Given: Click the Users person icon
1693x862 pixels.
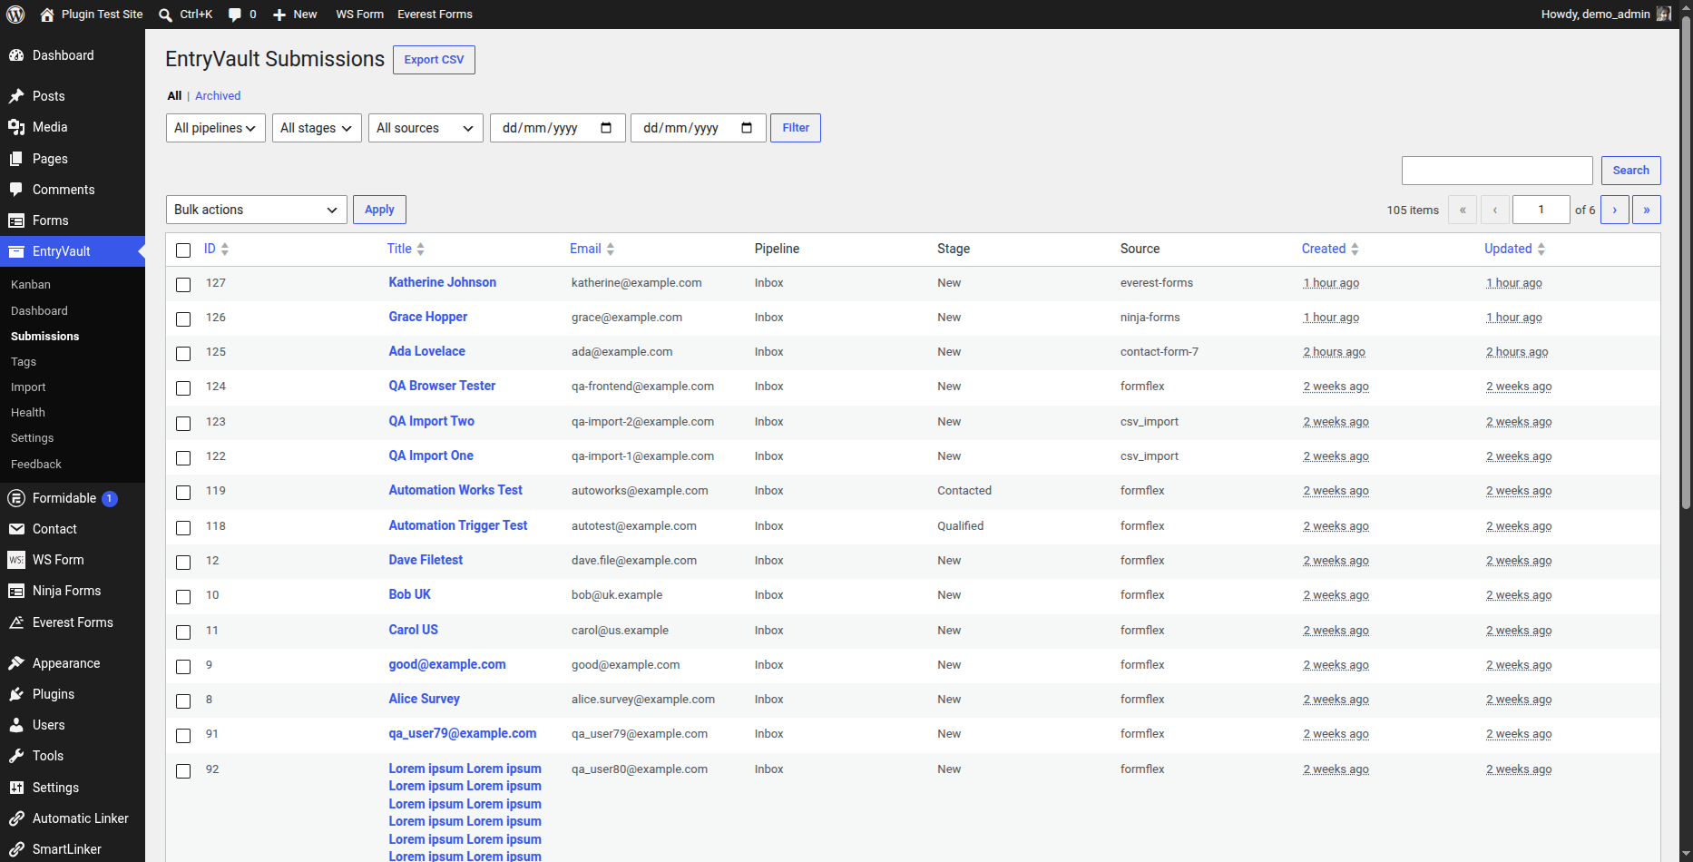Looking at the screenshot, I should pyautogui.click(x=16, y=725).
